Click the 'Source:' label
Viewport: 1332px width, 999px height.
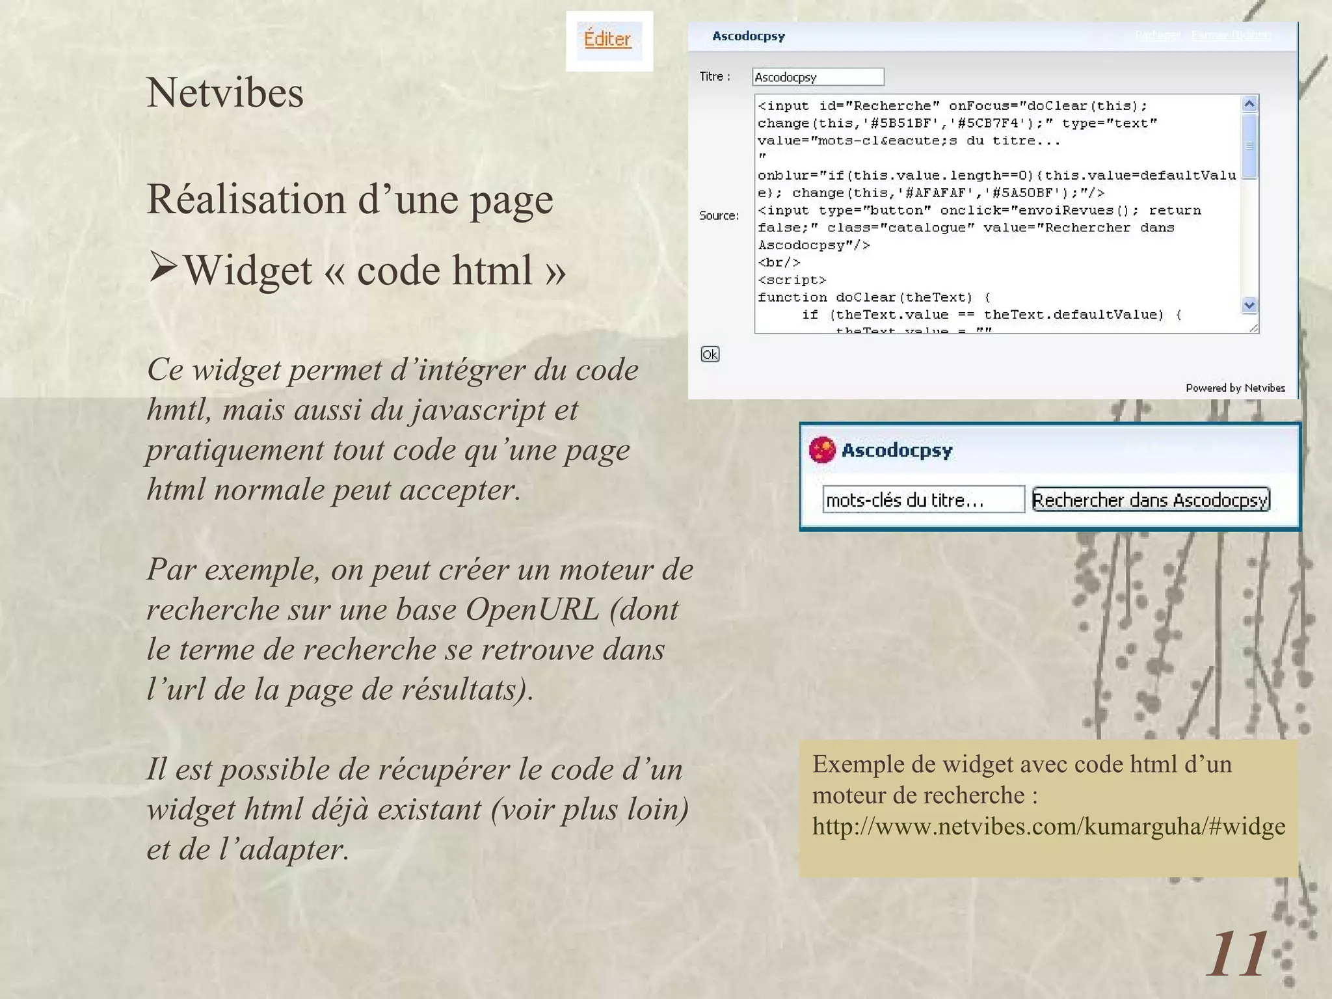[719, 215]
